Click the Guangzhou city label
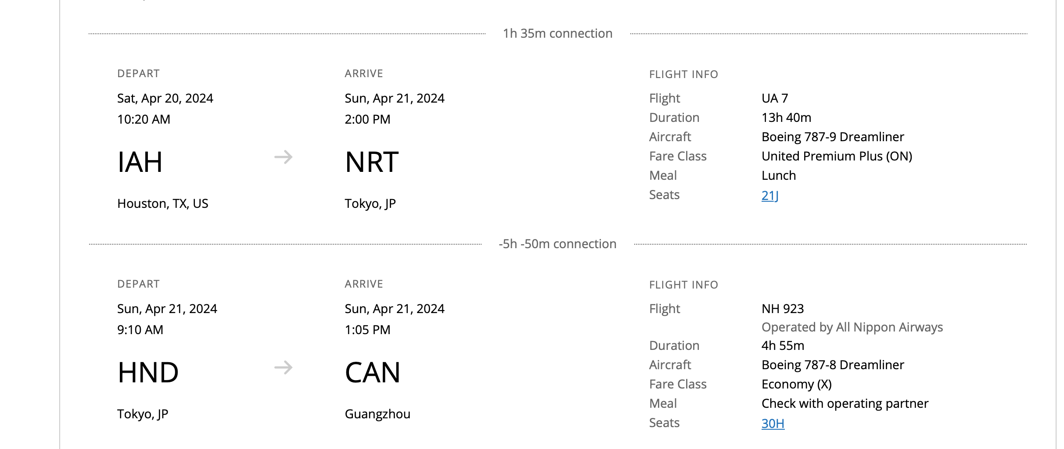The height and width of the screenshot is (449, 1064). (x=377, y=414)
